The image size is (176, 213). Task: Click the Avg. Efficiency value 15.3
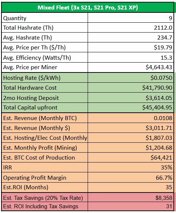click(131, 57)
